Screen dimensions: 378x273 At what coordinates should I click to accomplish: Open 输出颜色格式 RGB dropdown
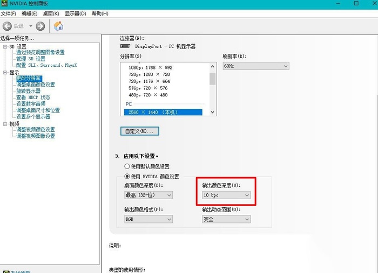click(148, 219)
